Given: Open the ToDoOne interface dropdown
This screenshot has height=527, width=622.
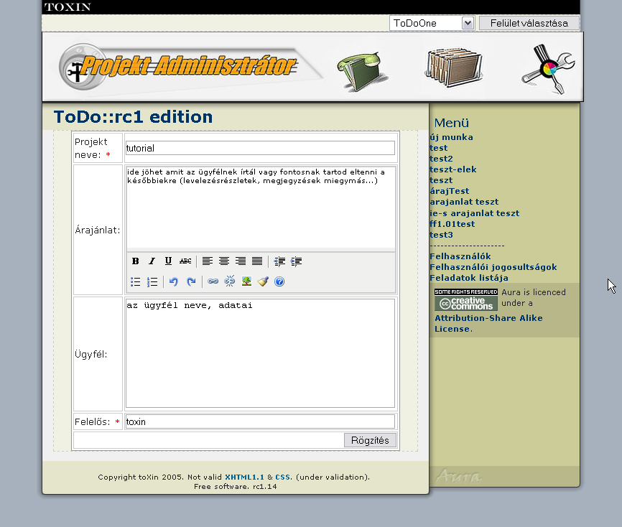Looking at the screenshot, I should coord(432,23).
